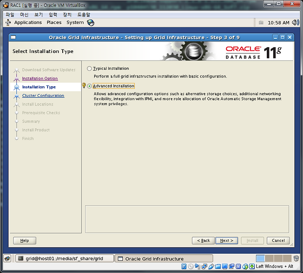Click the Left Windows + Alt host key text
The image size is (303, 273).
(274, 266)
